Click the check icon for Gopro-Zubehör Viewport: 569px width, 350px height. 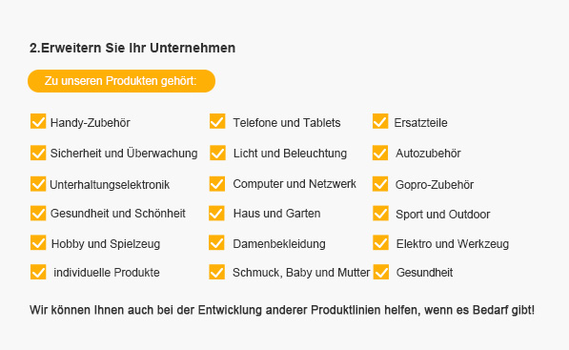click(380, 184)
